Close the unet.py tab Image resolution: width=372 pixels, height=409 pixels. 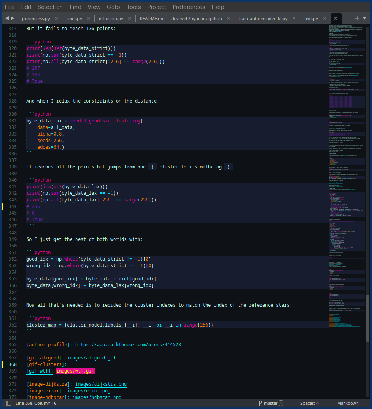(89, 18)
